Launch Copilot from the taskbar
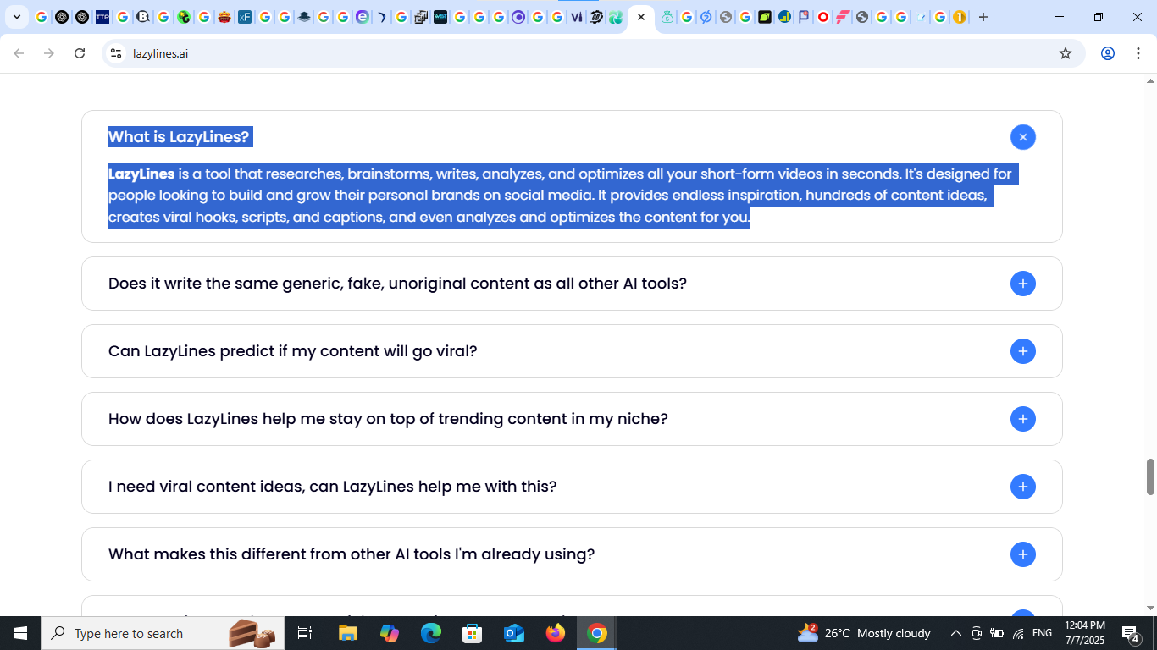The image size is (1157, 650). coord(390,633)
